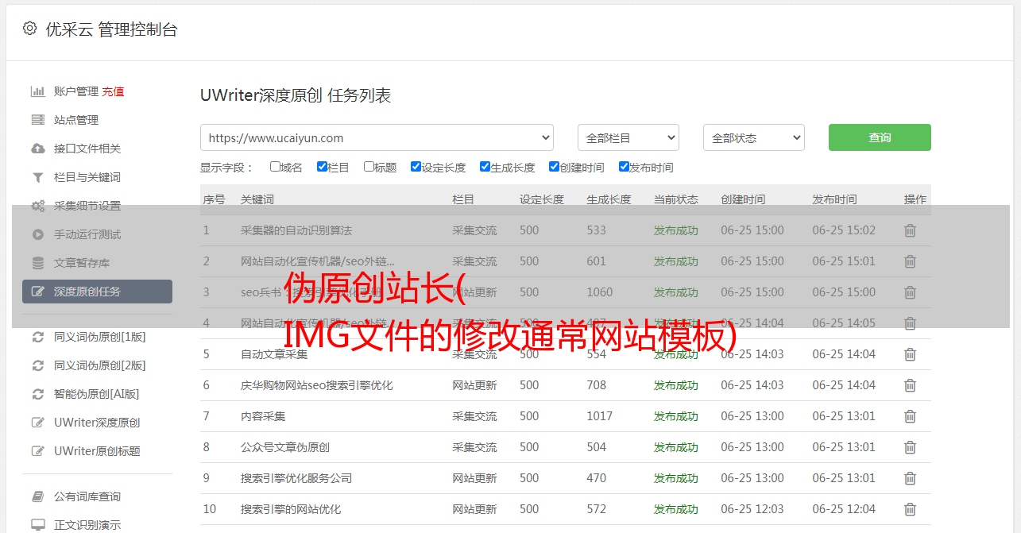Open the site URL dropdown

click(x=377, y=137)
